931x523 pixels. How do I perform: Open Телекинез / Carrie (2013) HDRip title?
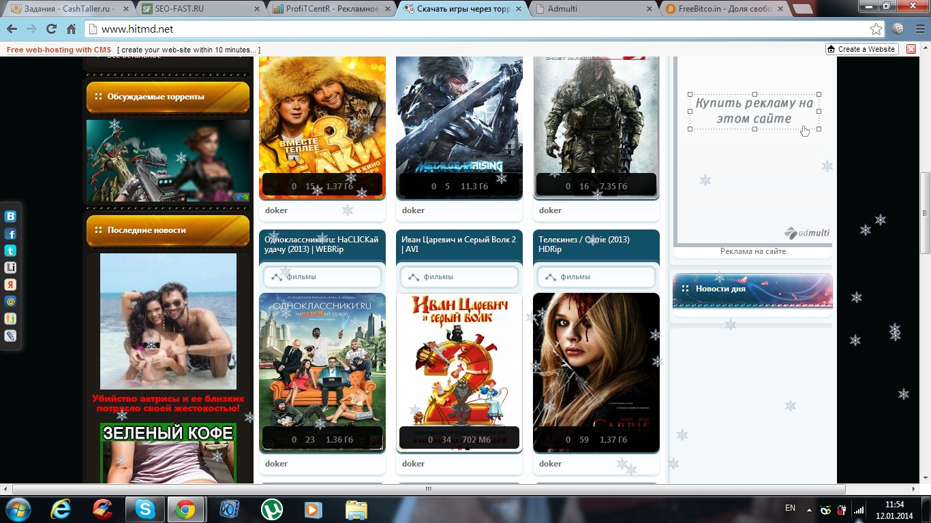(x=584, y=244)
